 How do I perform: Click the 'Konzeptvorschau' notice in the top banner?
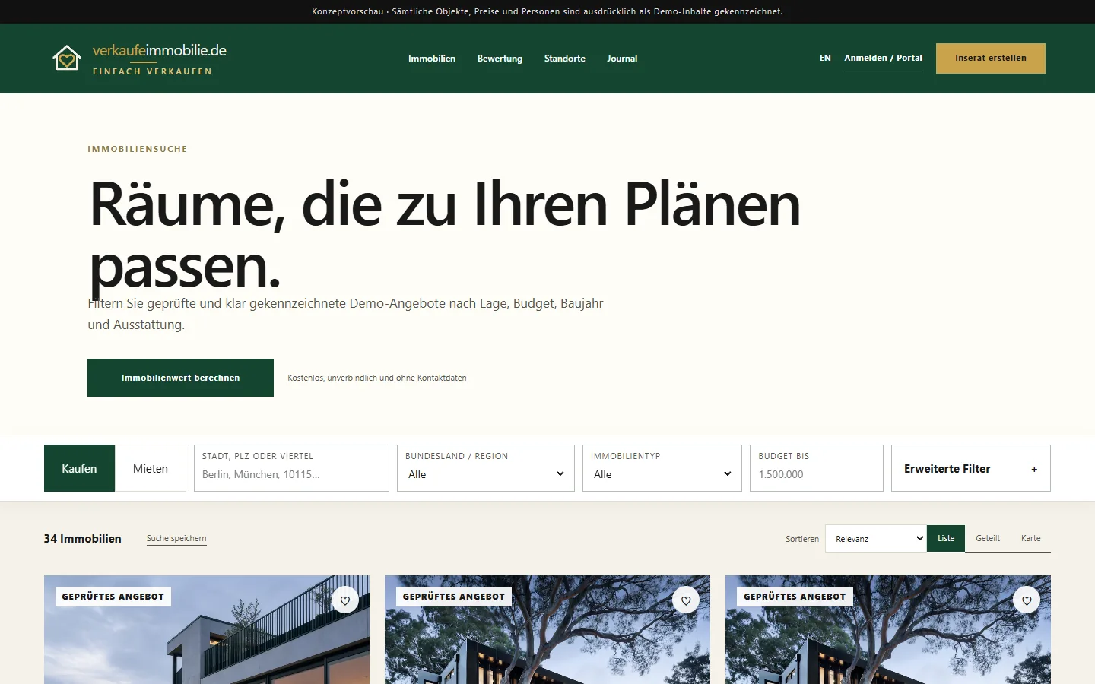coord(348,11)
